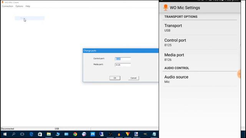Screen dimensions: 246x138
Task: Click the WO Mic Settings title
Action: [185, 8]
